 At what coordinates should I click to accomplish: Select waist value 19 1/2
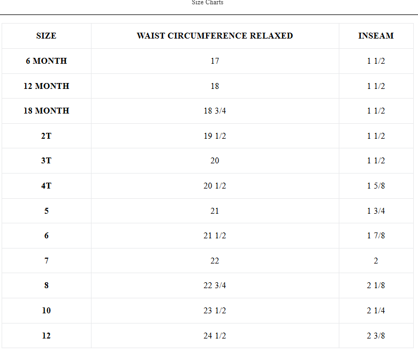[x=215, y=136]
